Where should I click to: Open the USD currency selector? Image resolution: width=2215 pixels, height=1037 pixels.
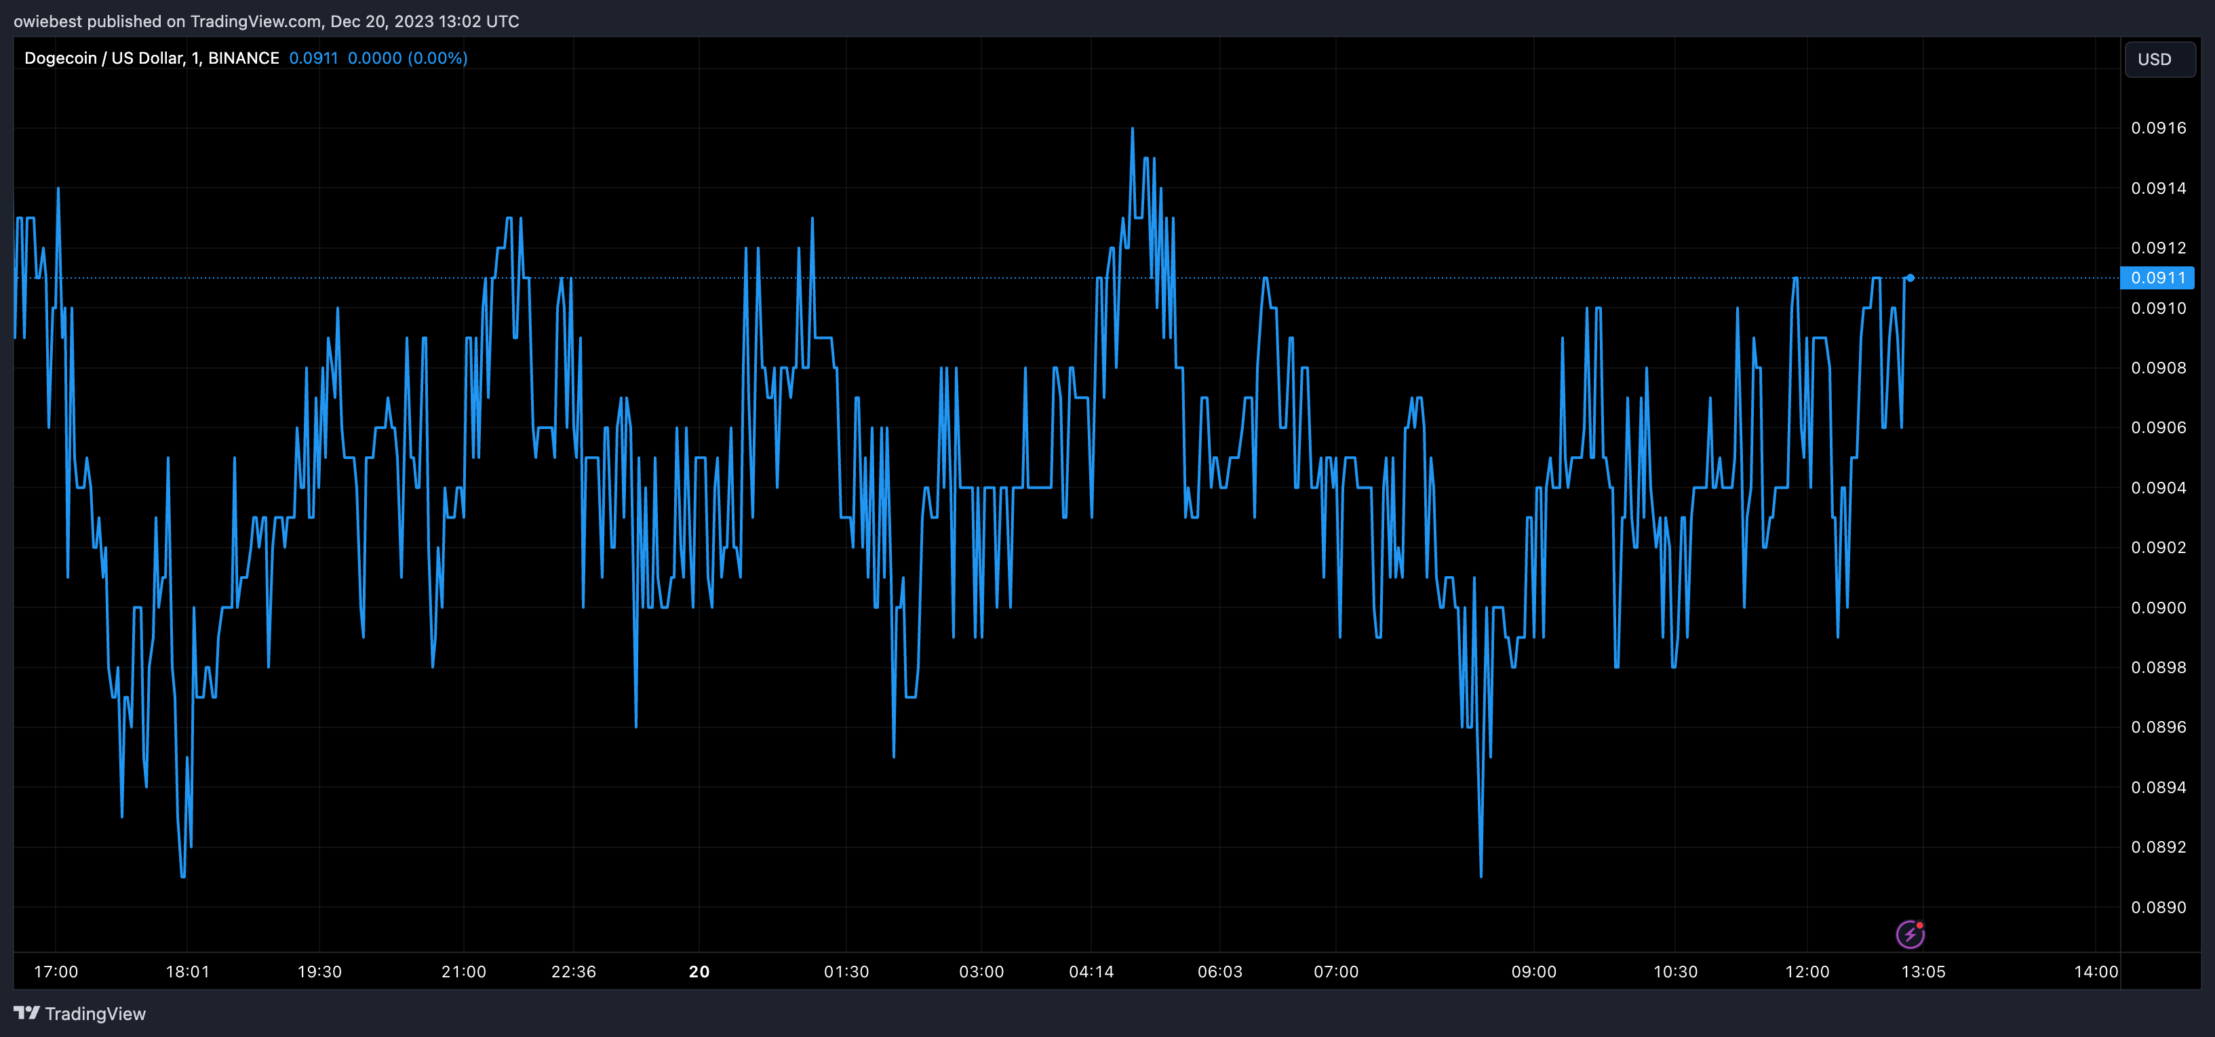click(x=2159, y=59)
